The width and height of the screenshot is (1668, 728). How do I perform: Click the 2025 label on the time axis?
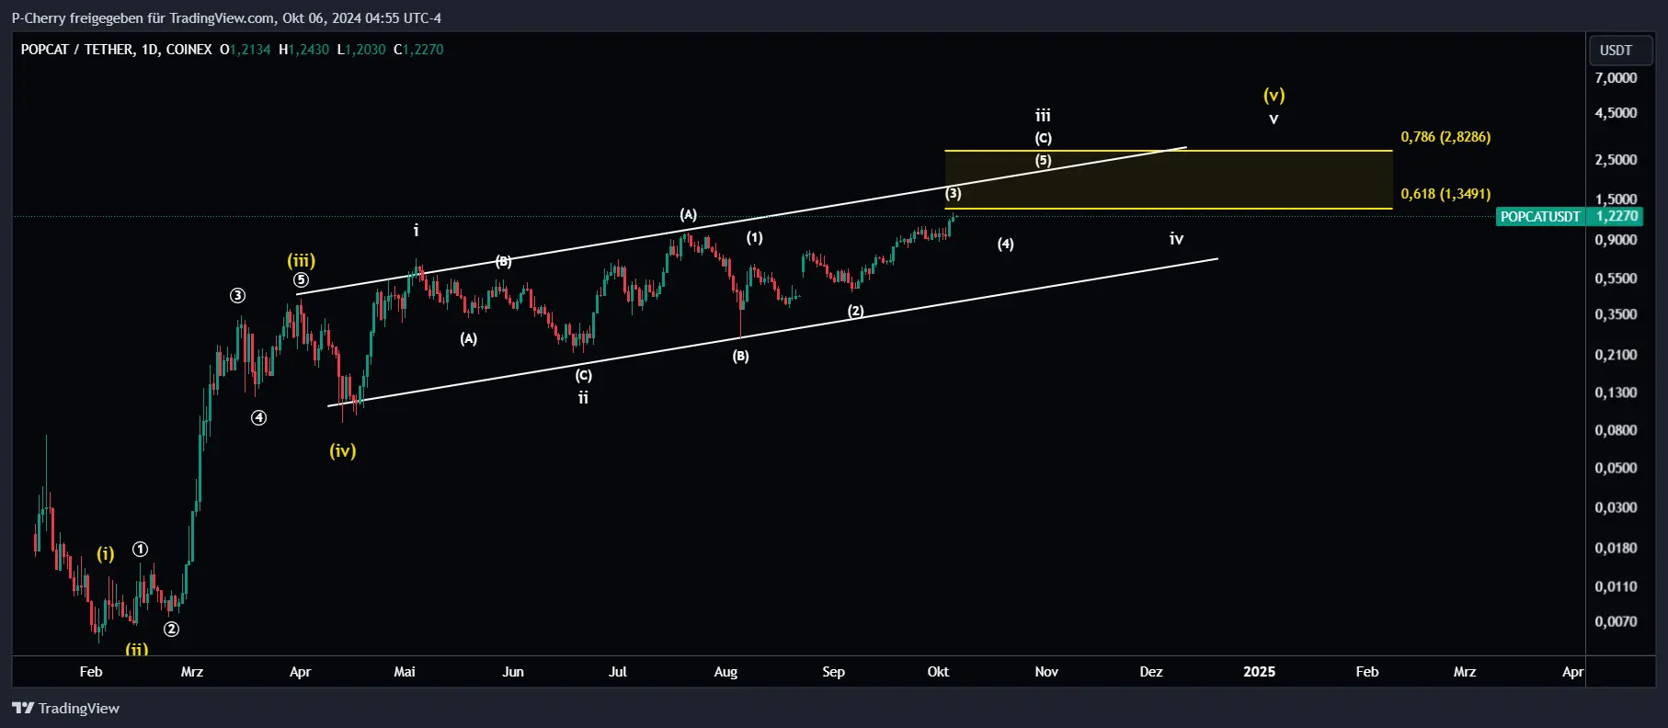(x=1259, y=672)
